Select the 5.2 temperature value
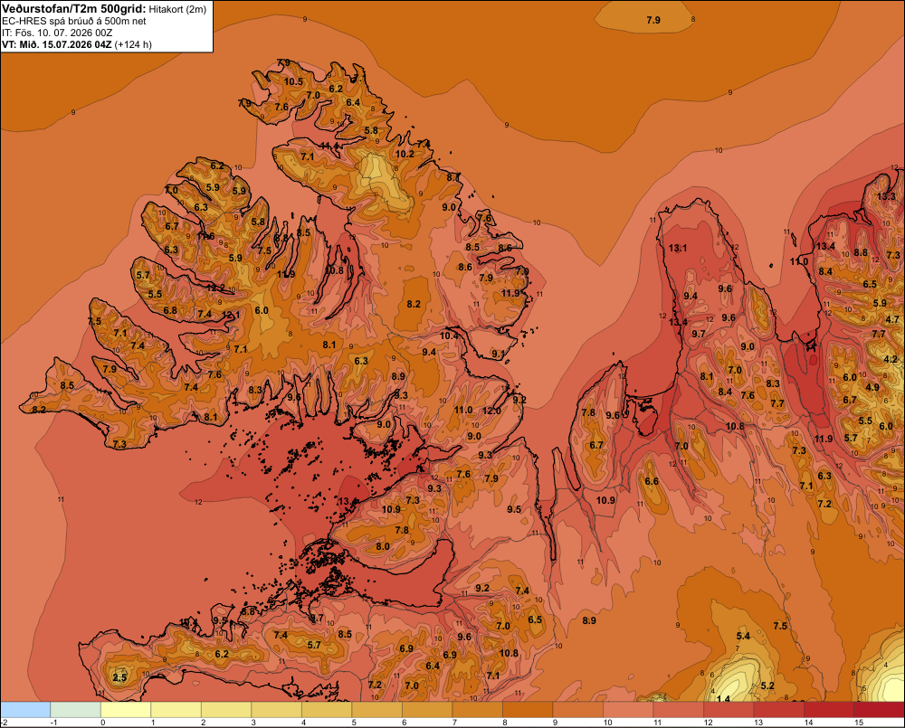This screenshot has height=728, width=905. click(767, 685)
